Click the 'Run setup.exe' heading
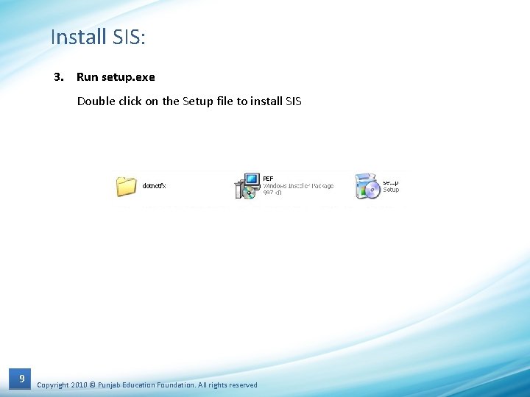 tap(116, 77)
